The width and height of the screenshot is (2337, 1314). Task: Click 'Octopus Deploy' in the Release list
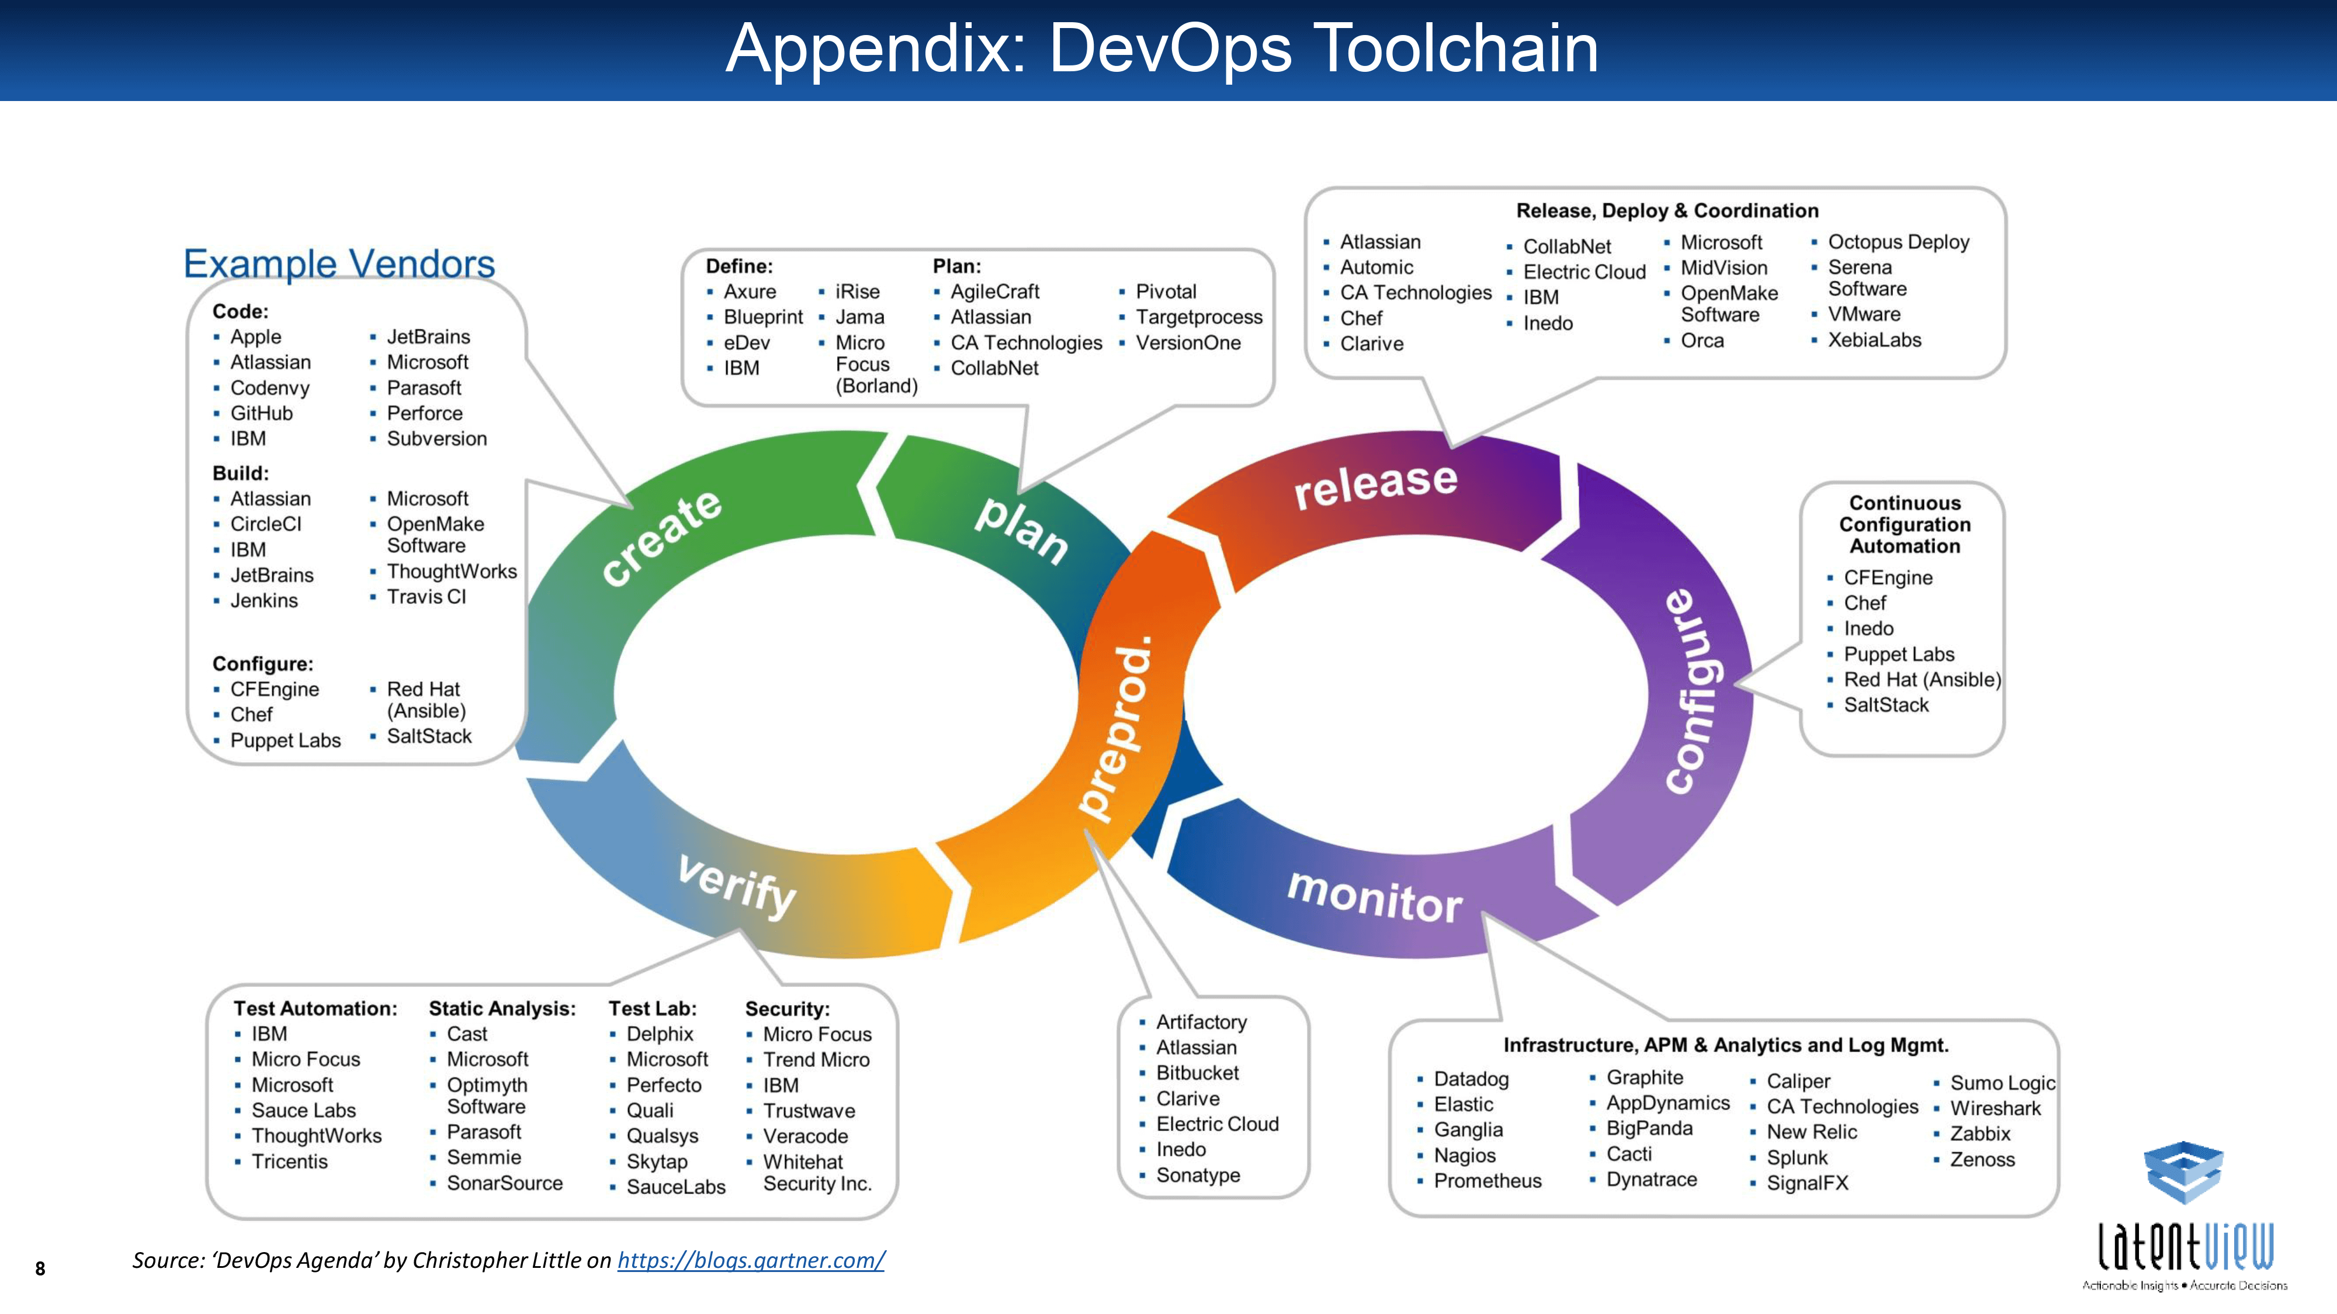pos(1899,242)
